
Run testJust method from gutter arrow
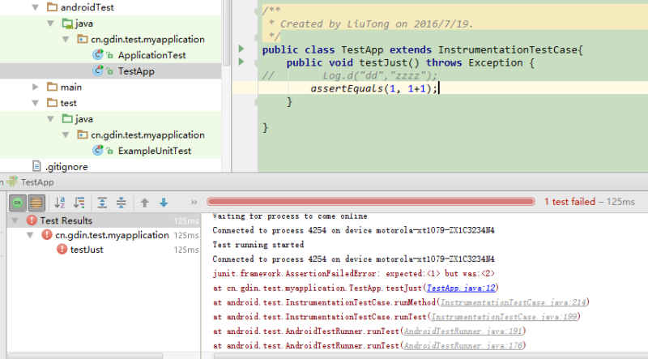[x=241, y=62]
